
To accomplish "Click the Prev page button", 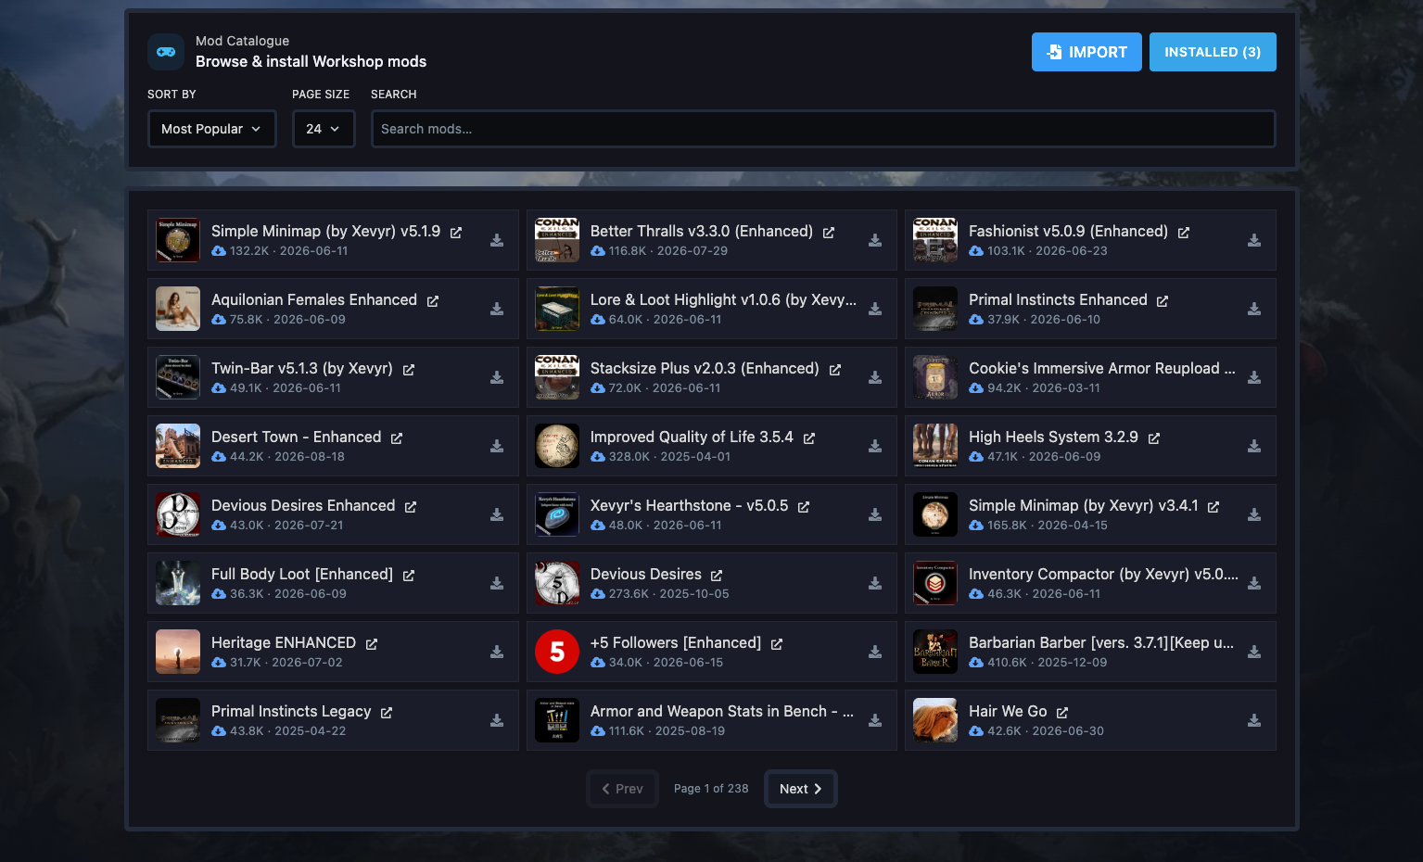I will (x=622, y=789).
